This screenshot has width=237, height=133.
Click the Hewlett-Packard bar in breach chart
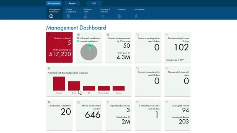click(x=104, y=88)
